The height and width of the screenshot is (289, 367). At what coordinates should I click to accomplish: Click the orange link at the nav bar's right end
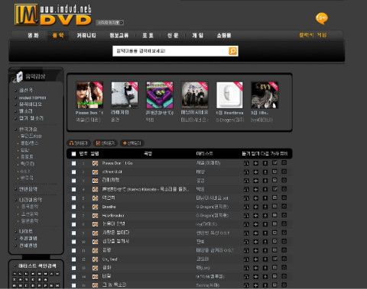pos(313,35)
